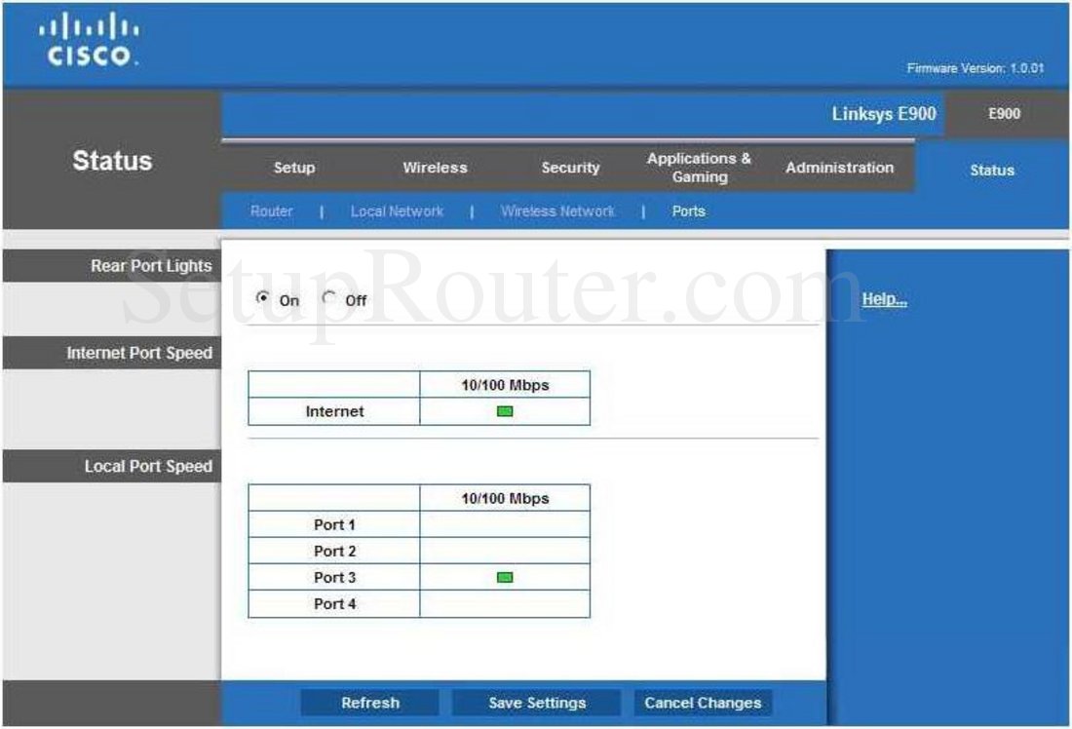Select the Ports sub-tab

click(687, 211)
